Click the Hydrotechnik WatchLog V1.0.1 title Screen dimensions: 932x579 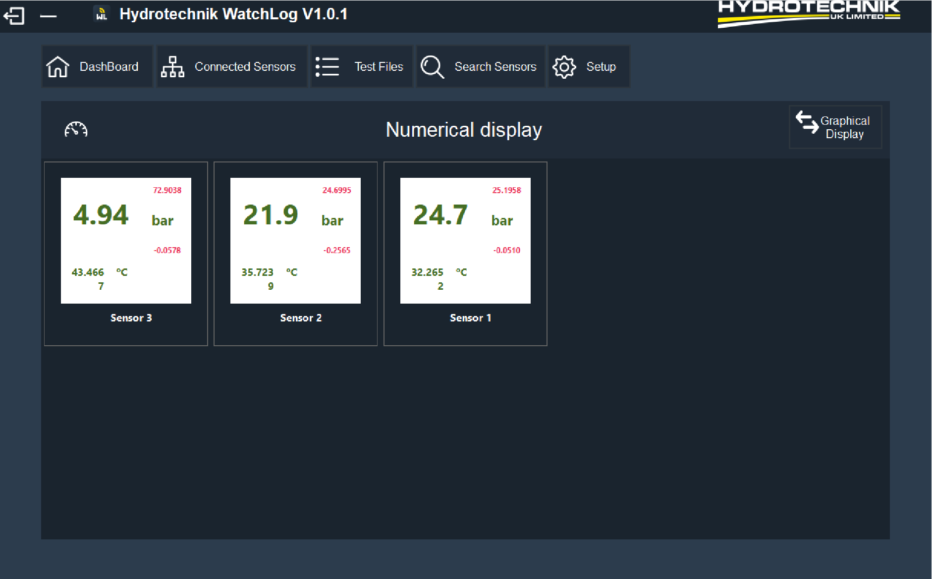tap(233, 14)
